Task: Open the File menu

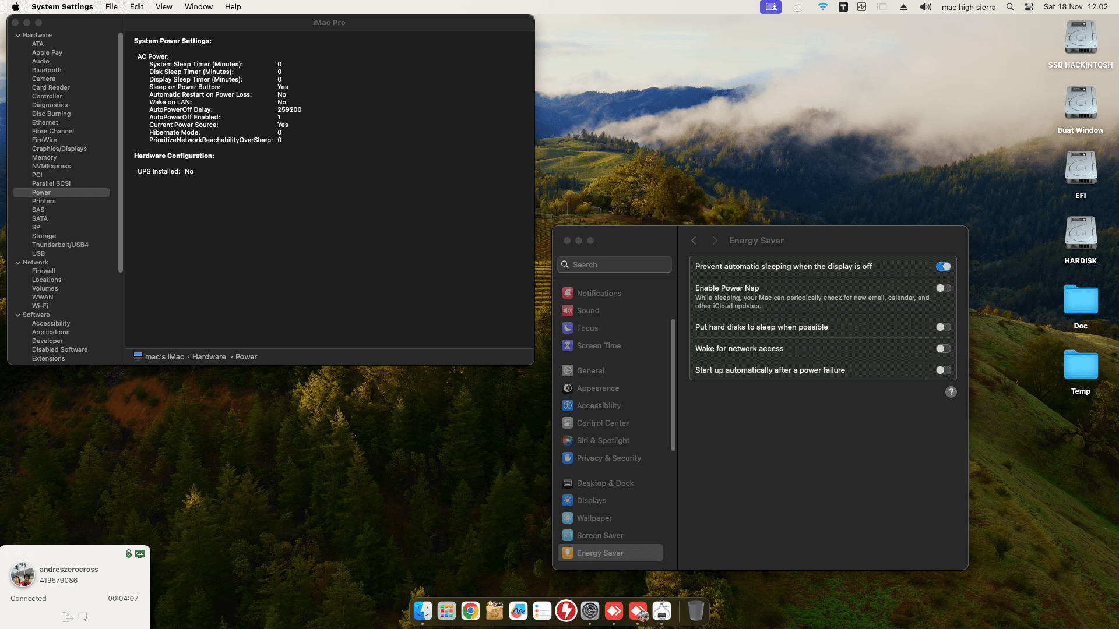Action: (x=111, y=7)
